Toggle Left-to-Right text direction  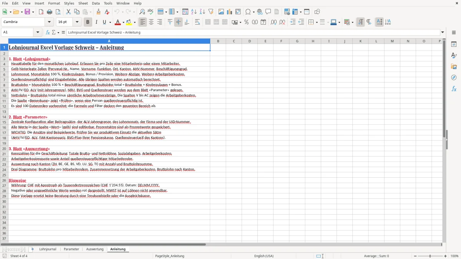(360, 22)
